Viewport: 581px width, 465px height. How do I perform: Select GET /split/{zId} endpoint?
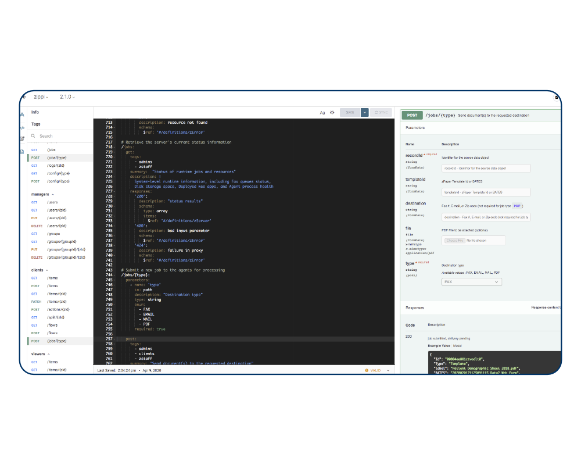click(60, 317)
